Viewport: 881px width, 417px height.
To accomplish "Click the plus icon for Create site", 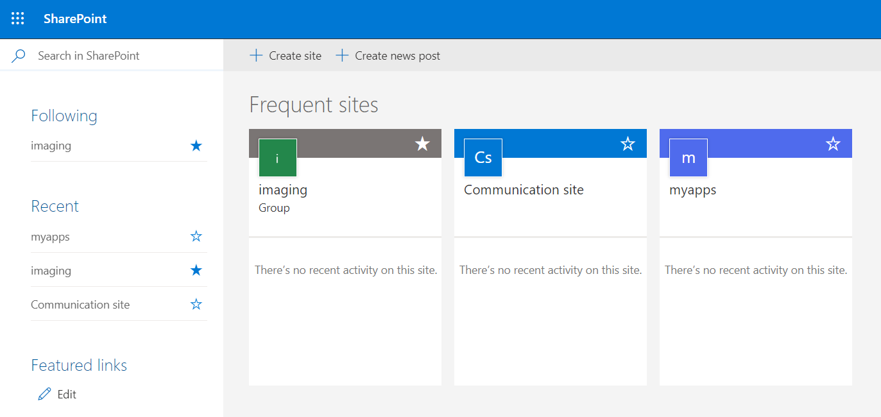I will point(256,56).
